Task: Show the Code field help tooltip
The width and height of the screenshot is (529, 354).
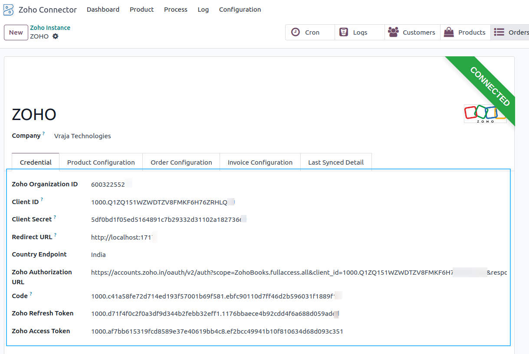Action: pyautogui.click(x=31, y=294)
